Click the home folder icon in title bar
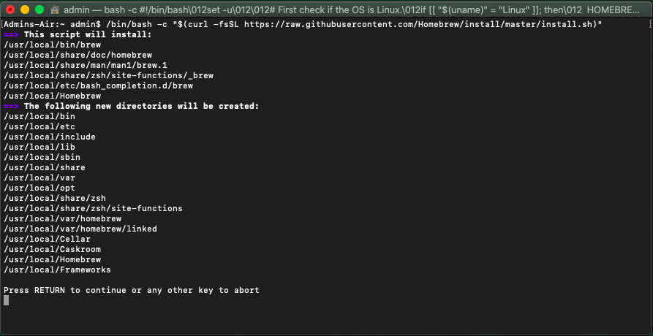 tap(54, 10)
